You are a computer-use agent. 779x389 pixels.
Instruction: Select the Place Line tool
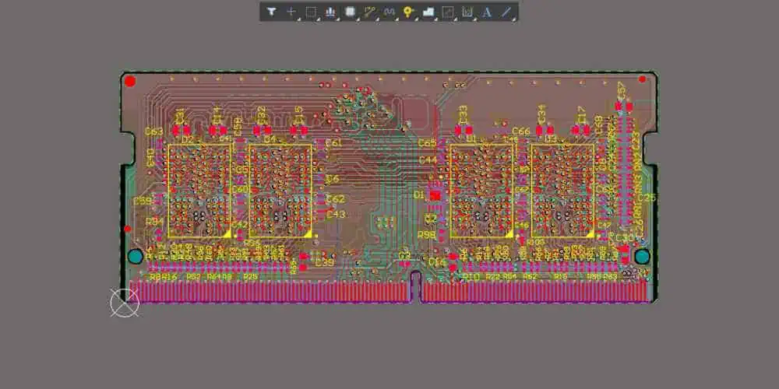(x=506, y=12)
